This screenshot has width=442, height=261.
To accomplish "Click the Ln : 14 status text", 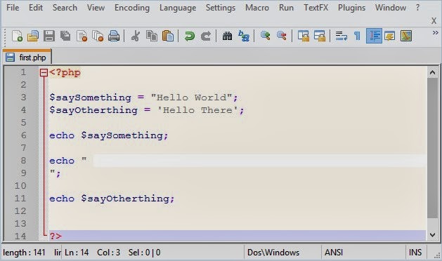I will pos(77,253).
